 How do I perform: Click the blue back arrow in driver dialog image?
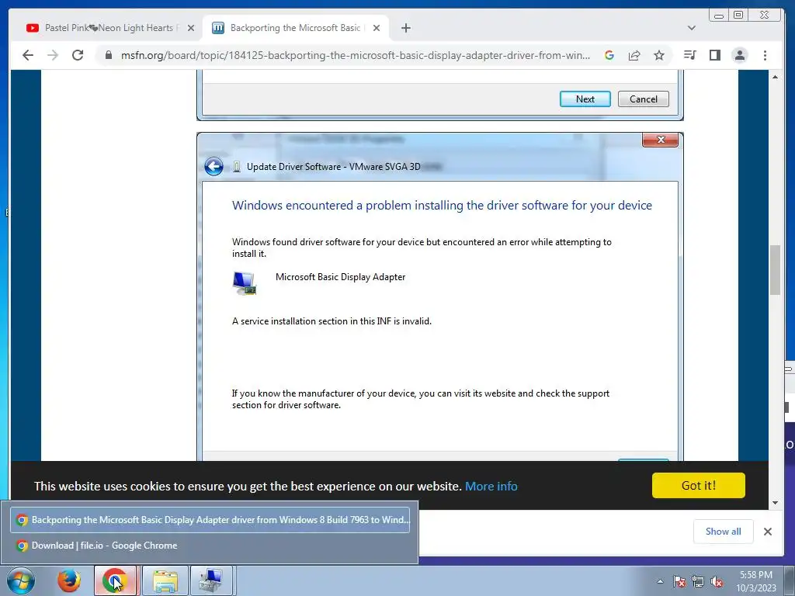(x=214, y=166)
